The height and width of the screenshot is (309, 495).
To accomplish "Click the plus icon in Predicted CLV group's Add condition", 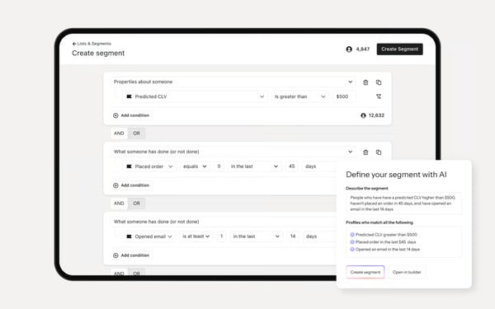I will click(x=115, y=115).
